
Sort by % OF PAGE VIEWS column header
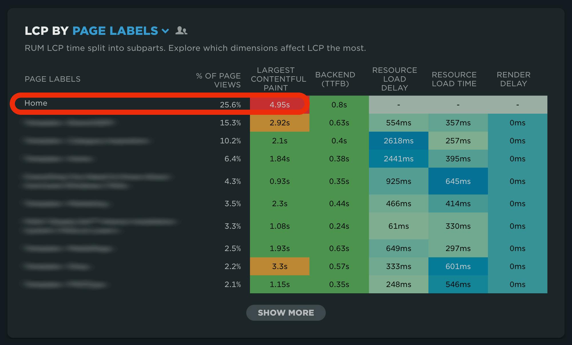[219, 80]
